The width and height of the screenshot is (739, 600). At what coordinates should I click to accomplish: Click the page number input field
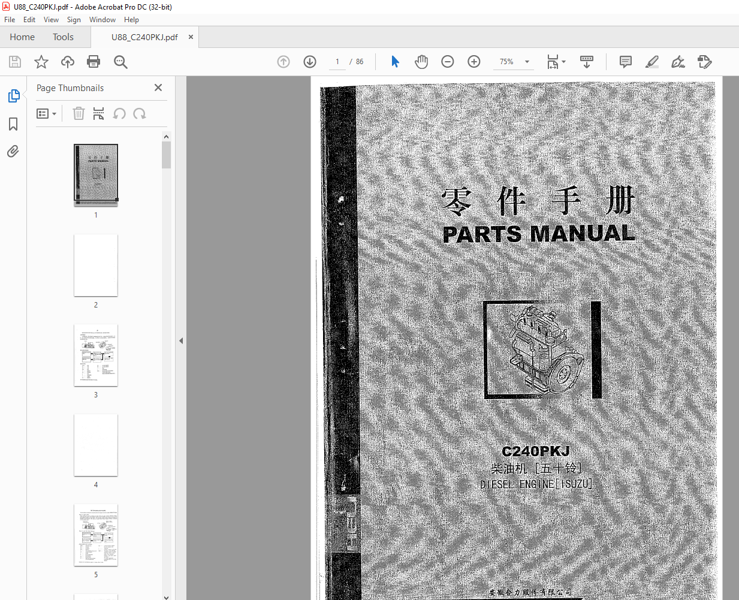pos(337,62)
